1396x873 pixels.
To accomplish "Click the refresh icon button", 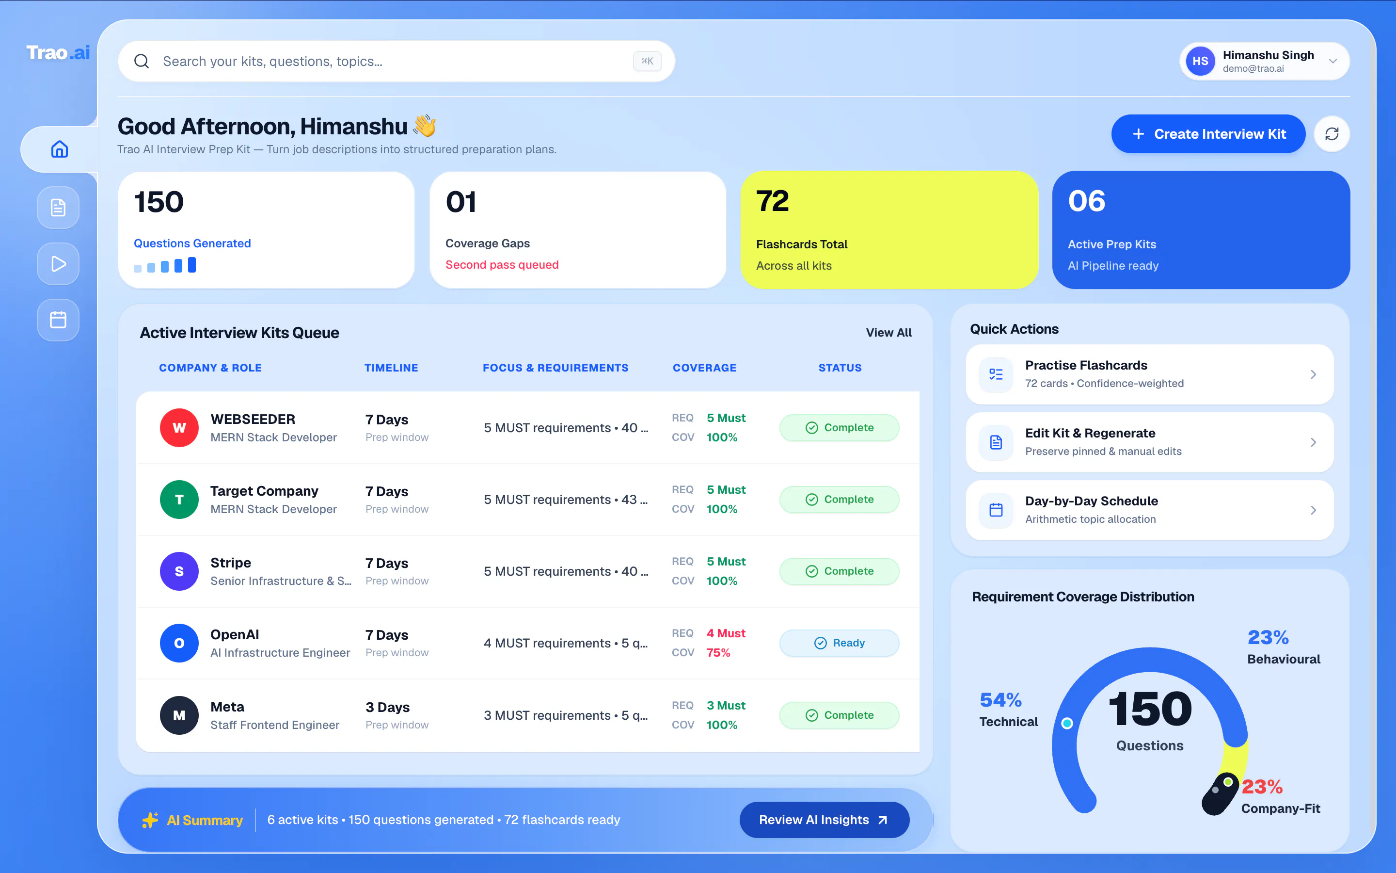I will (x=1332, y=134).
